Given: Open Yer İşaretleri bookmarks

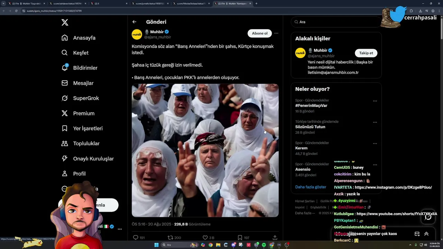Looking at the screenshot, I should pos(82,128).
